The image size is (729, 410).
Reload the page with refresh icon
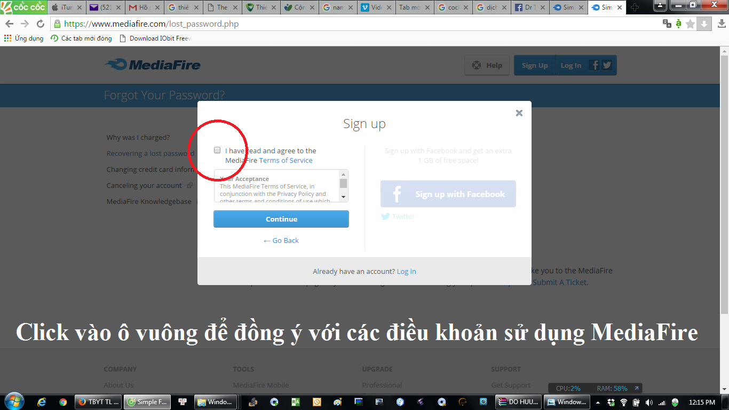pyautogui.click(x=41, y=24)
